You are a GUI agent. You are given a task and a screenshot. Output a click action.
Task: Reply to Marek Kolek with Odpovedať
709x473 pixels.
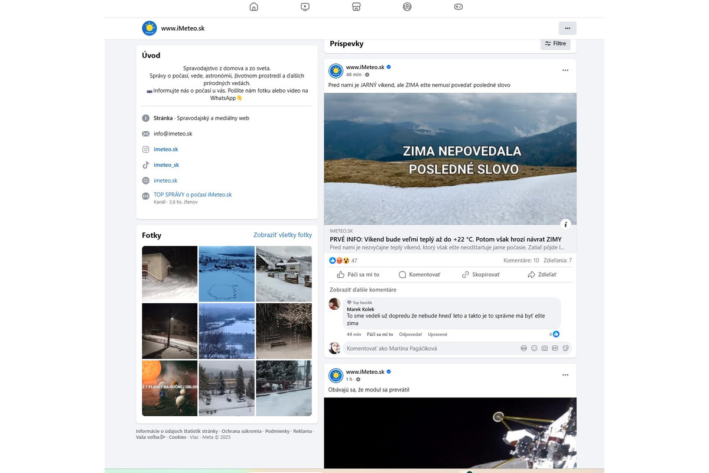pyautogui.click(x=411, y=335)
